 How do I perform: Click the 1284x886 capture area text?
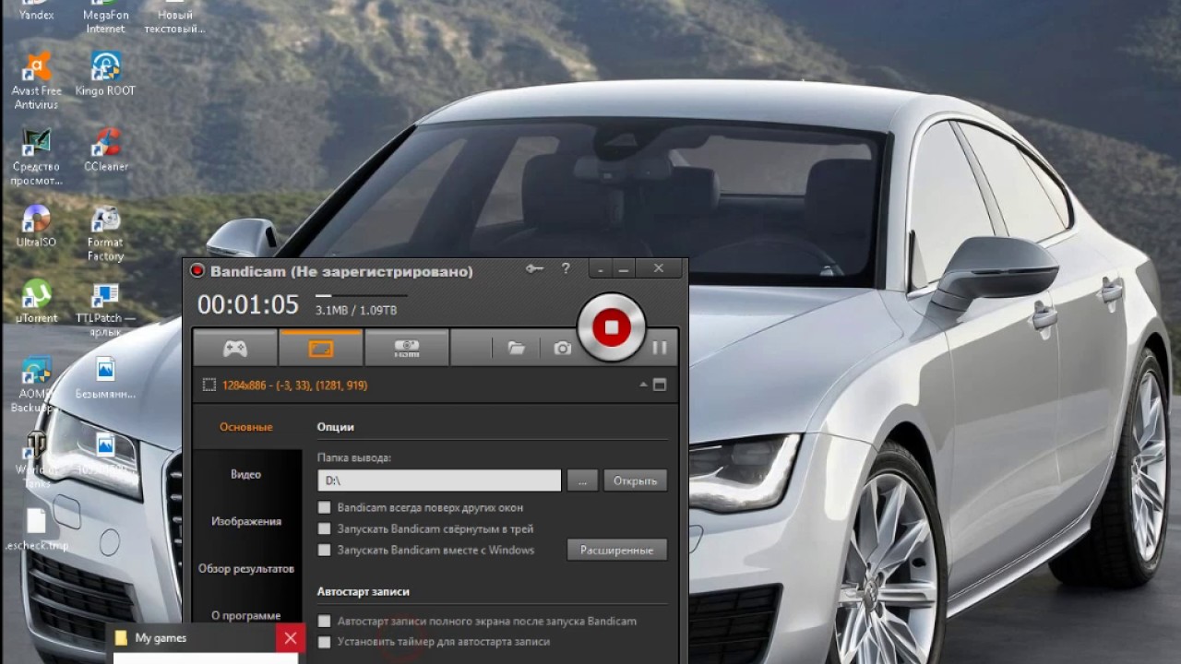pos(294,385)
